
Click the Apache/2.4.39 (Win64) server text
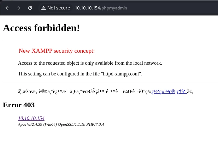(38, 124)
